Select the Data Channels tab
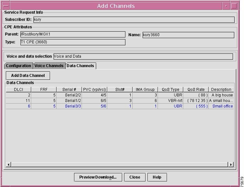244x187 pixels. (x=80, y=66)
